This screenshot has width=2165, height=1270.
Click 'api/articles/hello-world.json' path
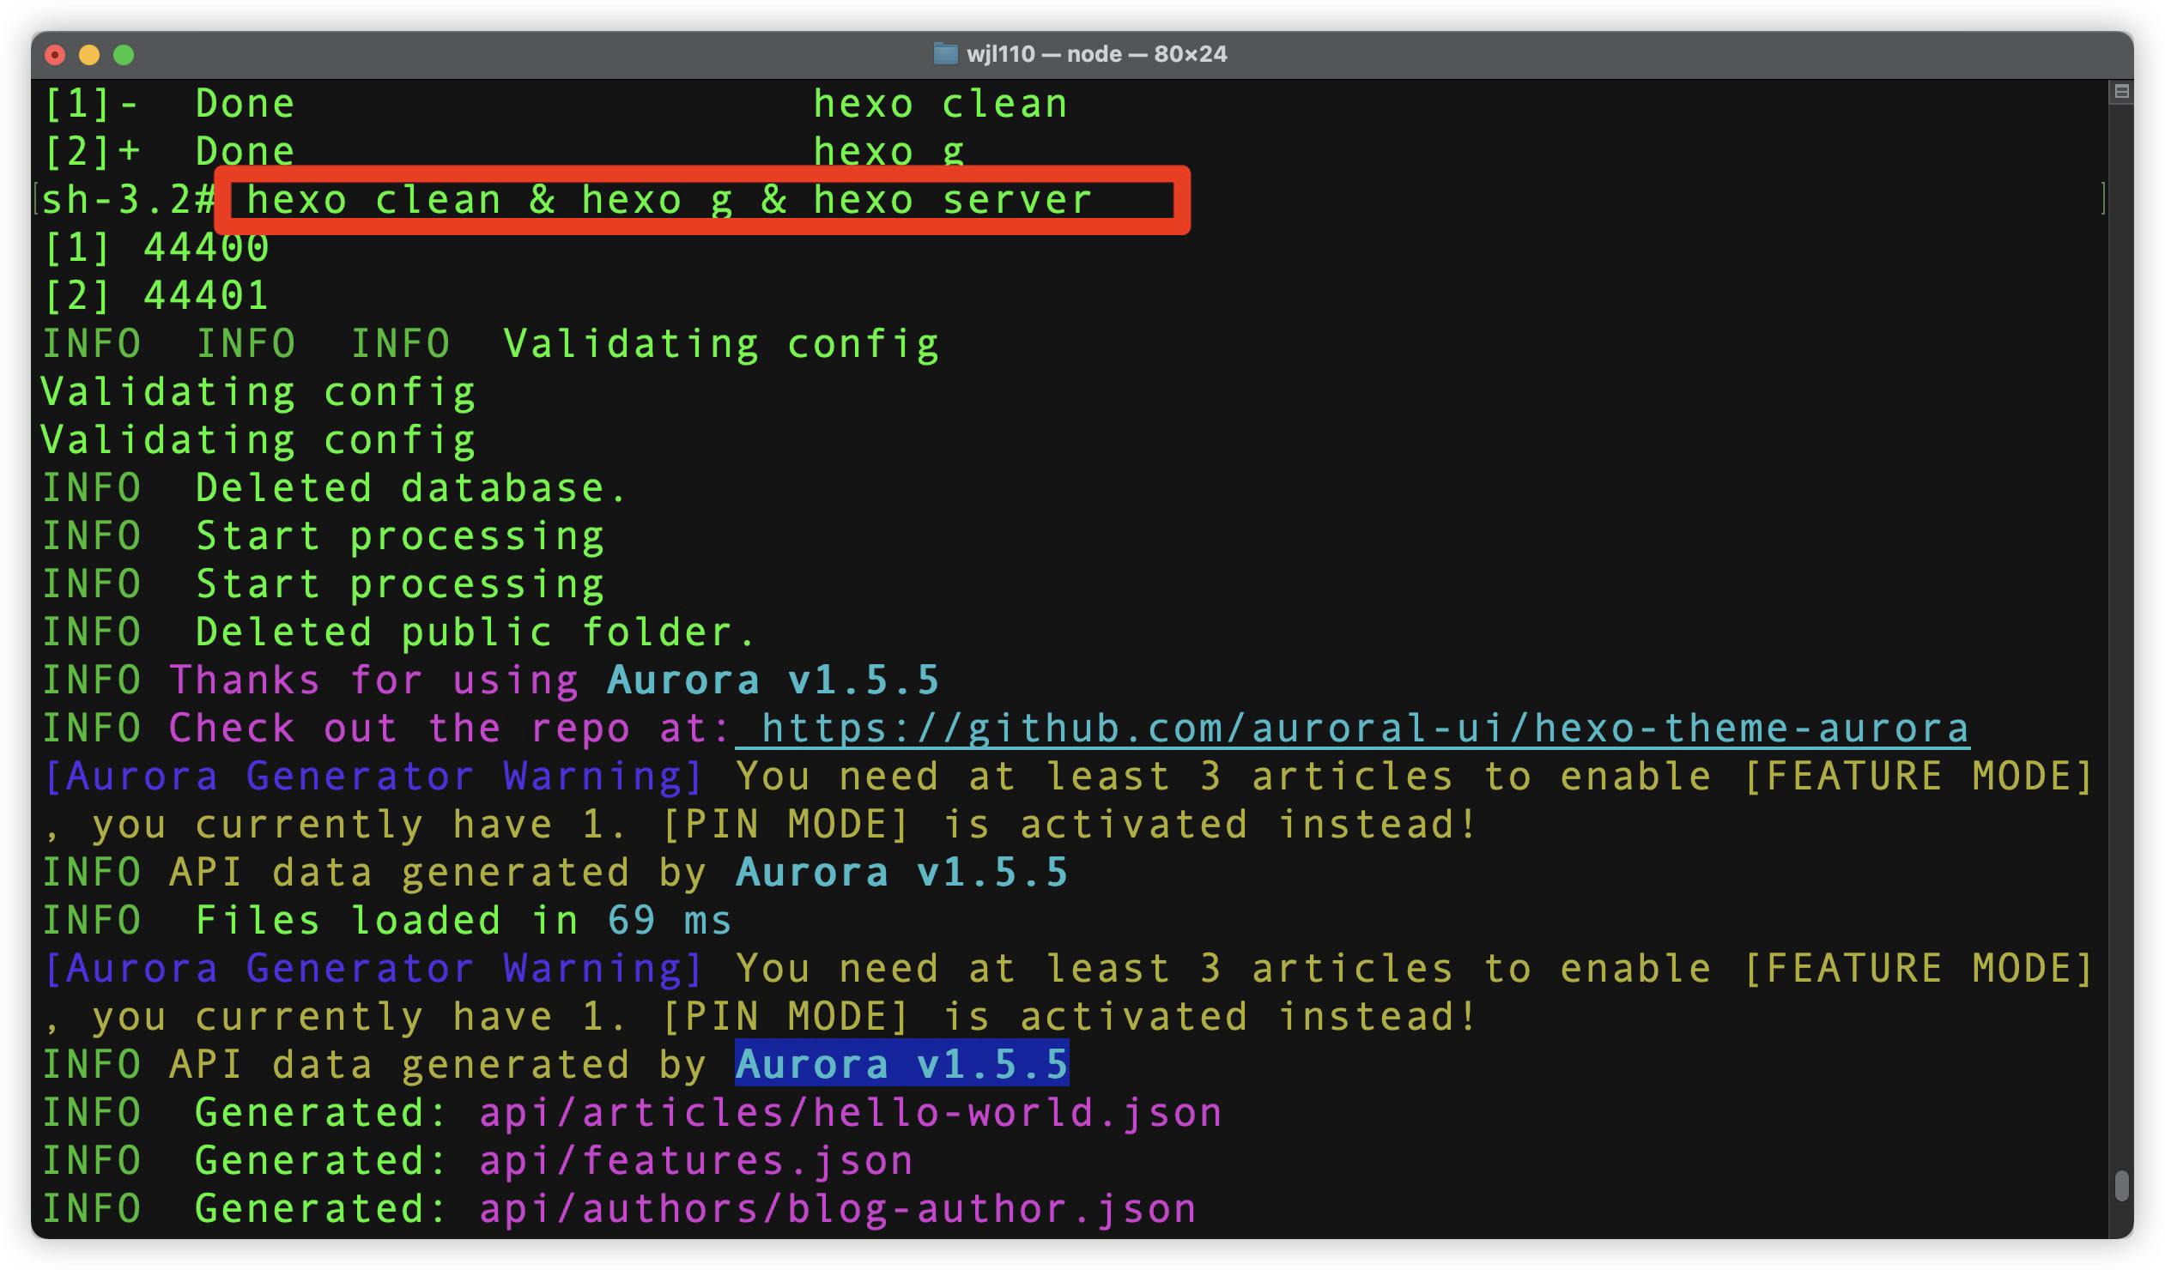(851, 1113)
